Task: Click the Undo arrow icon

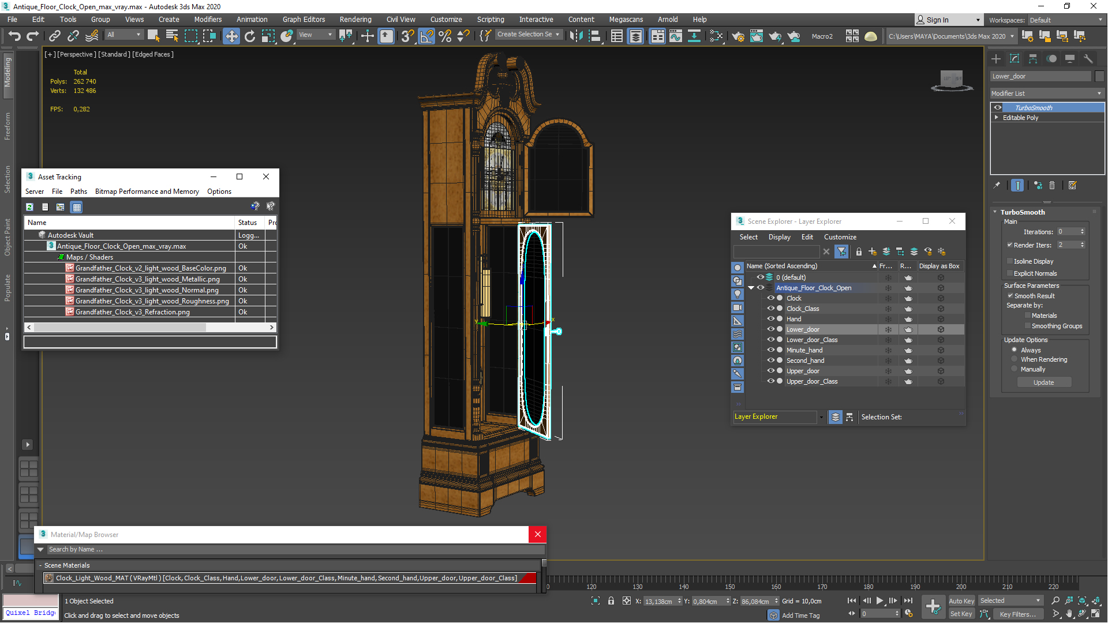Action: tap(14, 36)
